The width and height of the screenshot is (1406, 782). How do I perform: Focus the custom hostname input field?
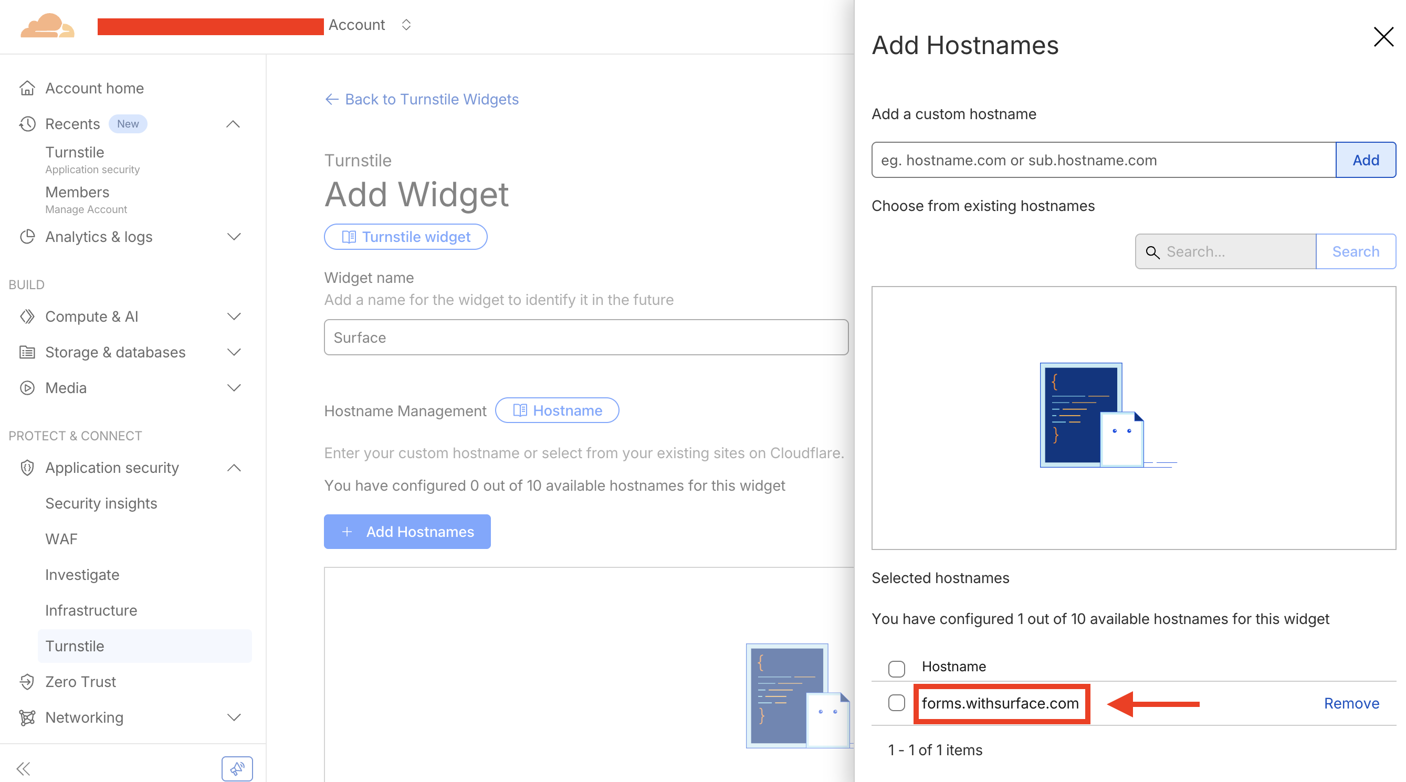1103,160
